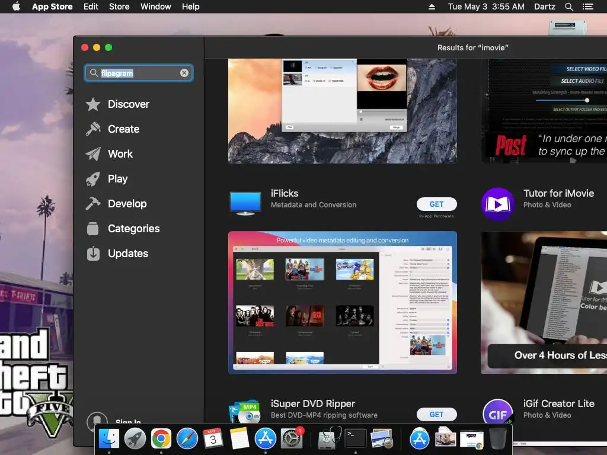Open System Preferences with the badge in the Dock
607x455 pixels.
point(292,438)
